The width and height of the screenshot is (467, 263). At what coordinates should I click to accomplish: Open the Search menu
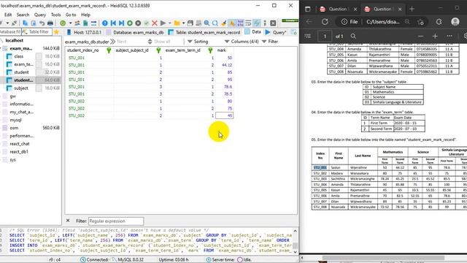point(23,15)
